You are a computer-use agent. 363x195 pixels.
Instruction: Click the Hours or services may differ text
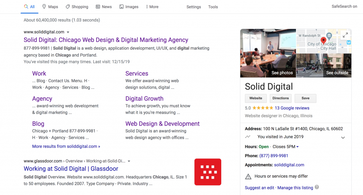[x=281, y=176]
